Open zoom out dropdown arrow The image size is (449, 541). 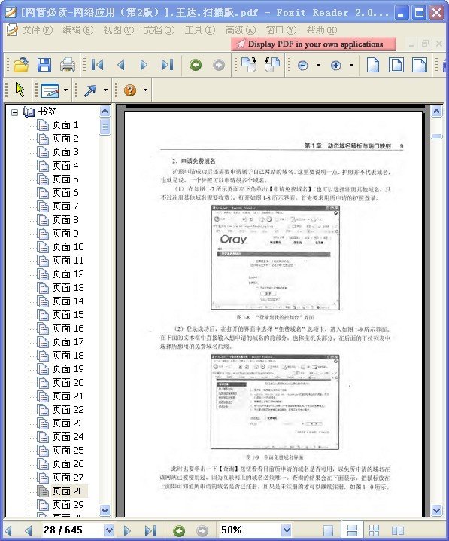[x=318, y=65]
